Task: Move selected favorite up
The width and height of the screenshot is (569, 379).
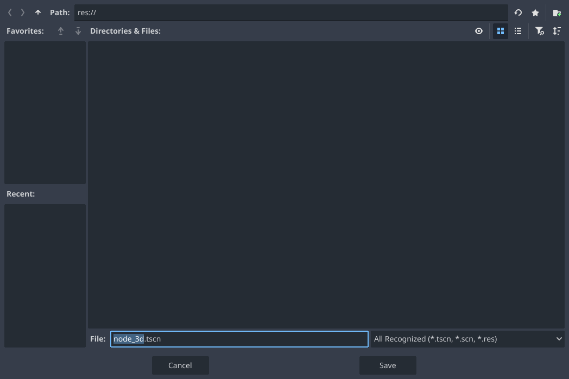Action: pyautogui.click(x=61, y=31)
